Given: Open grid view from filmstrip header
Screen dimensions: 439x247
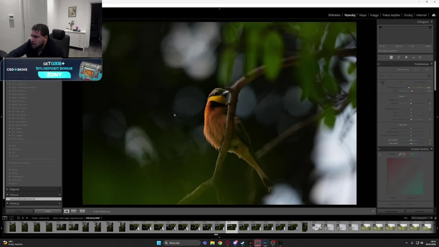Looking at the screenshot, I should 18,218.
